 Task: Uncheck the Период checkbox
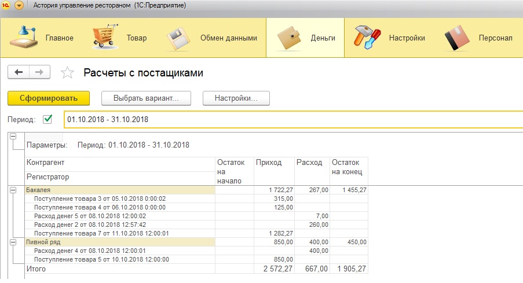(47, 120)
